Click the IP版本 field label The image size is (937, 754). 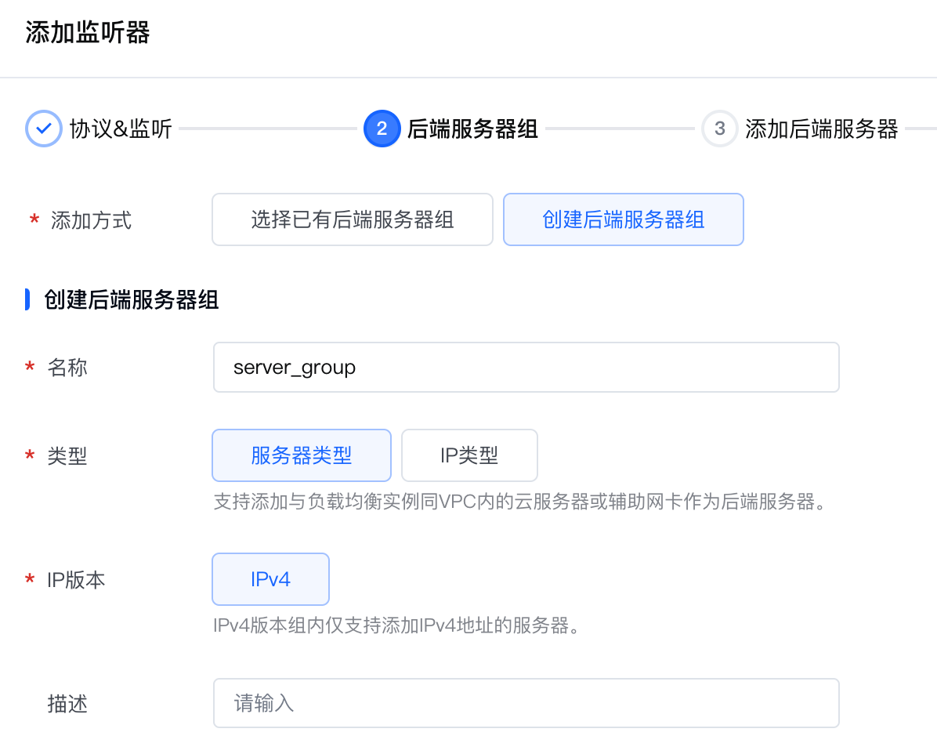coord(76,580)
